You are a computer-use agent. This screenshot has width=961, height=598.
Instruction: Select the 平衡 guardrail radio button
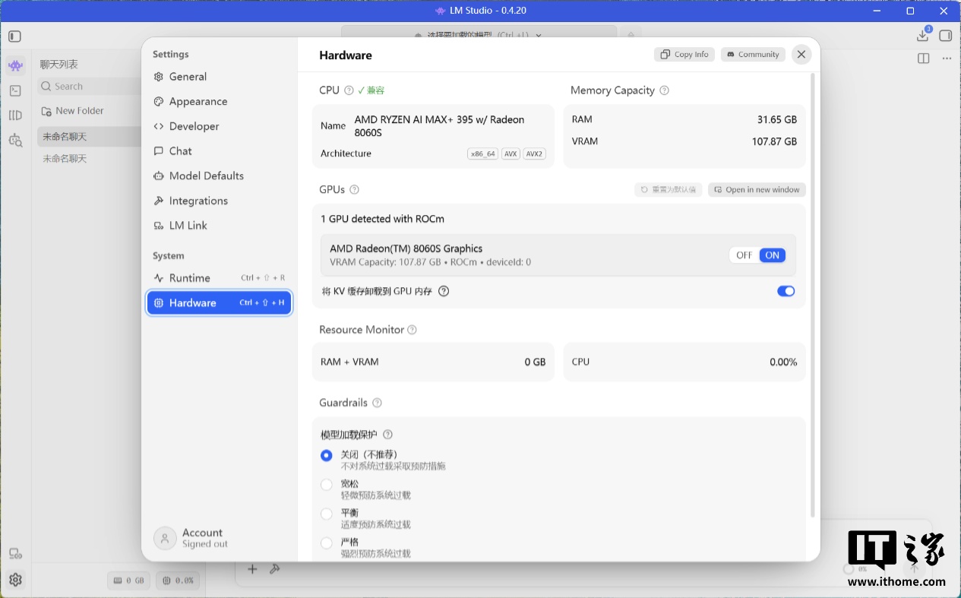click(x=327, y=514)
